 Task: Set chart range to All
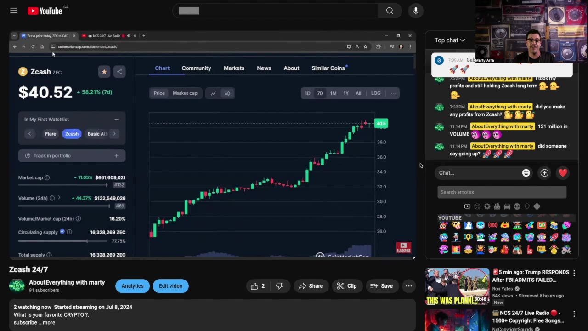pos(358,93)
